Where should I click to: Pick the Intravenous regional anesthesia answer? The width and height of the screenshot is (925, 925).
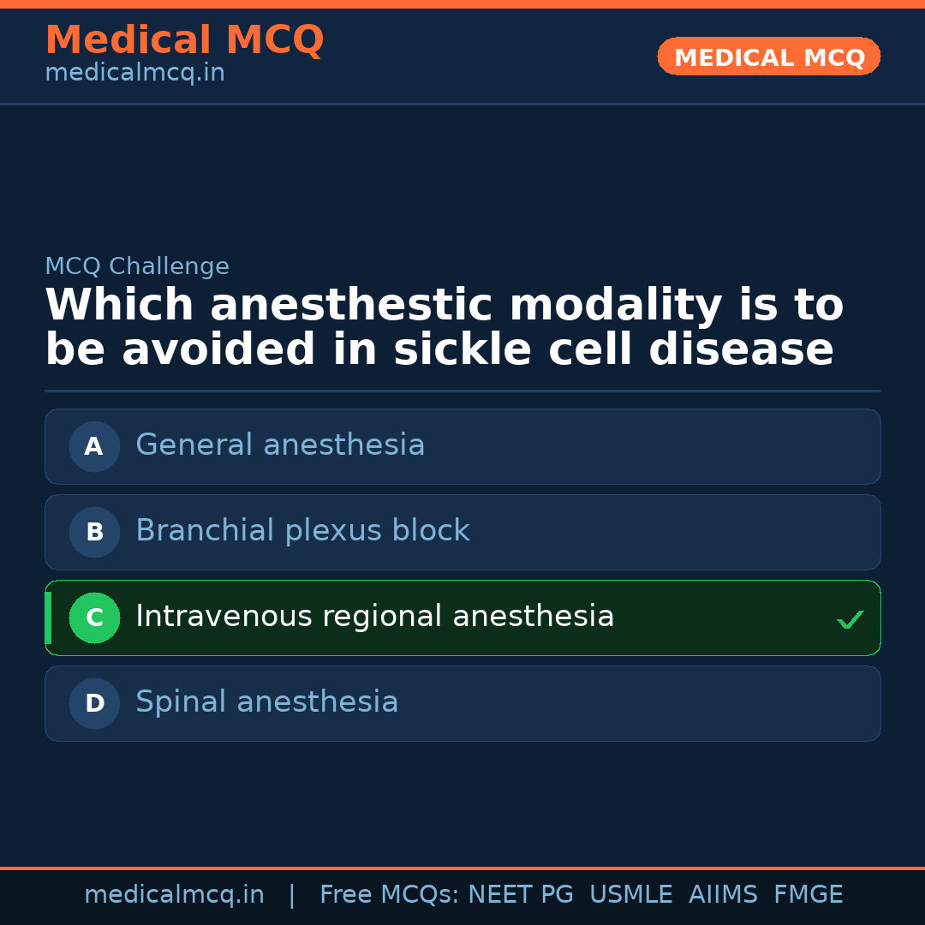(x=374, y=617)
